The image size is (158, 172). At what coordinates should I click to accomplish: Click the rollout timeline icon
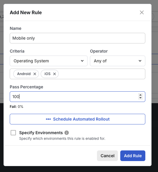point(48,119)
